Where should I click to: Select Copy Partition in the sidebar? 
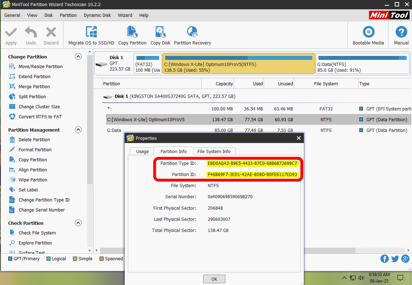pos(33,160)
